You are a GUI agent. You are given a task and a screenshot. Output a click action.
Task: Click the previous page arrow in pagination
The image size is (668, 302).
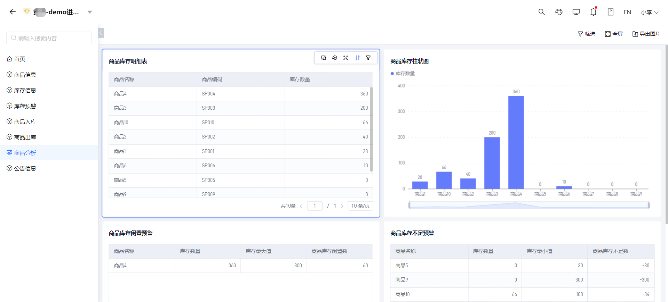click(301, 206)
